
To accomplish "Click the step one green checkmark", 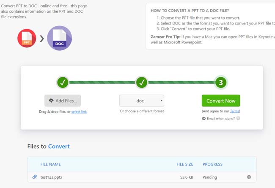I will coord(63,83).
